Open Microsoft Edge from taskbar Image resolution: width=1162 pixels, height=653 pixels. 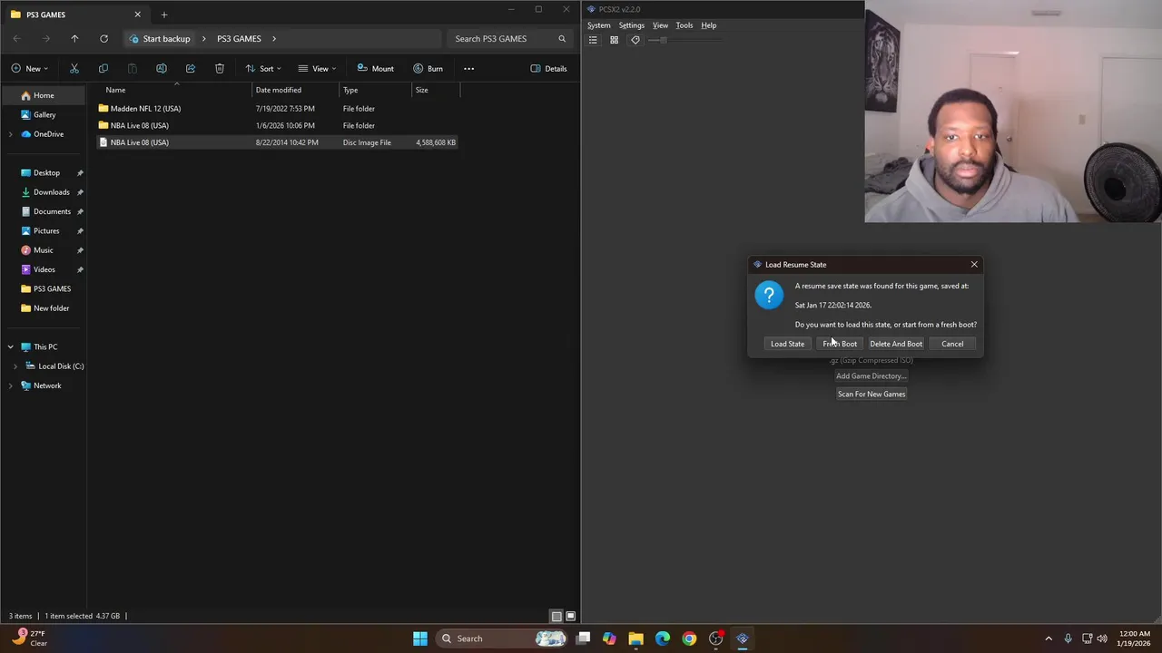click(663, 638)
